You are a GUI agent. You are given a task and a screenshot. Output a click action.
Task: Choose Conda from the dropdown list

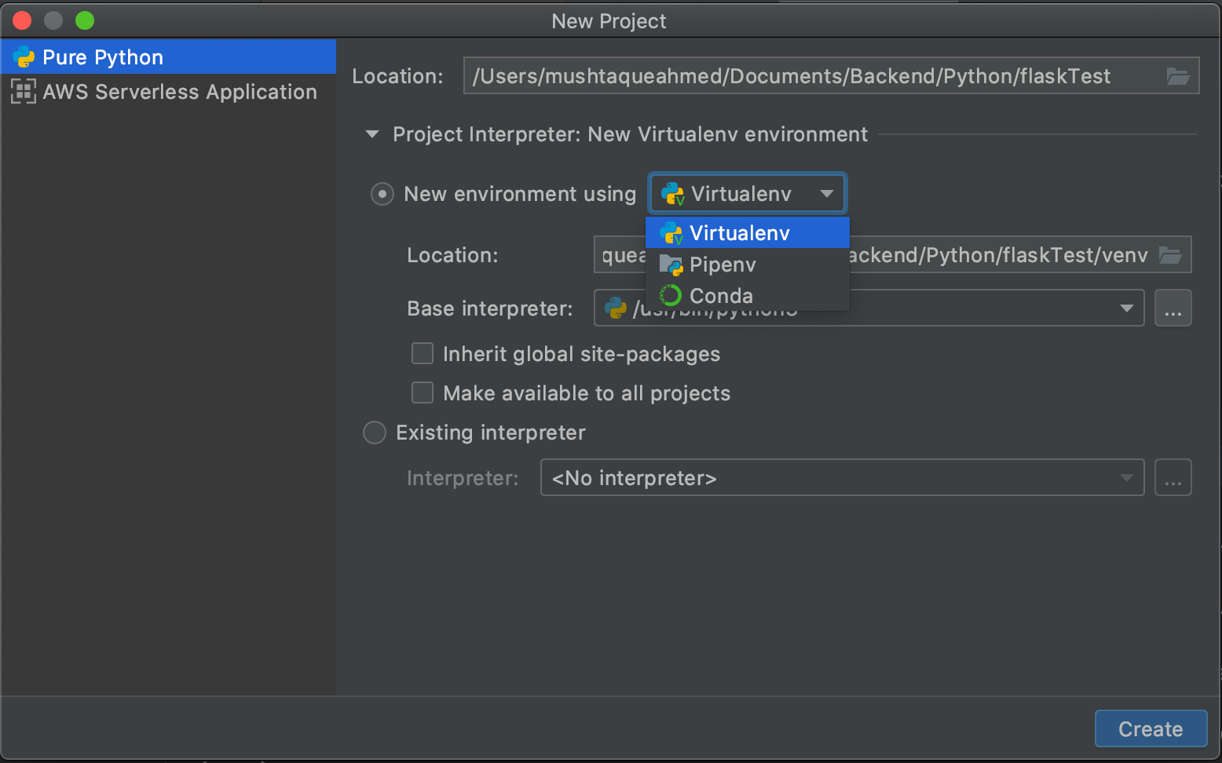tap(747, 296)
